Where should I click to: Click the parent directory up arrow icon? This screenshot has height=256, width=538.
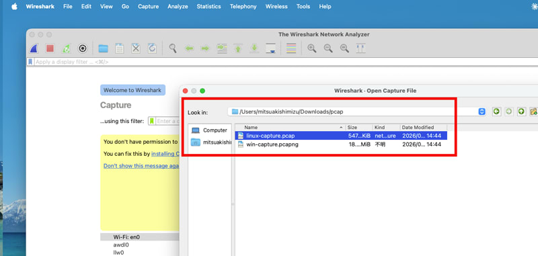(x=522, y=112)
